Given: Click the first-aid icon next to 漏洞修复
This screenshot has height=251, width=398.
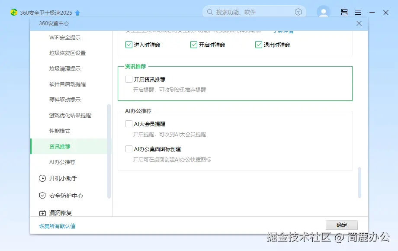Looking at the screenshot, I should (x=42, y=213).
